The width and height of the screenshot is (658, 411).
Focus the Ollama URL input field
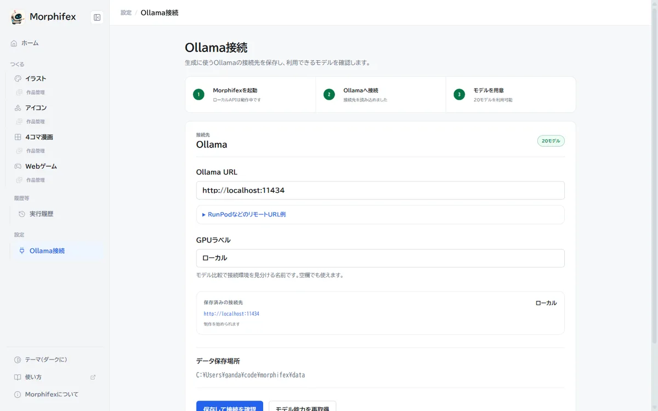click(x=381, y=191)
